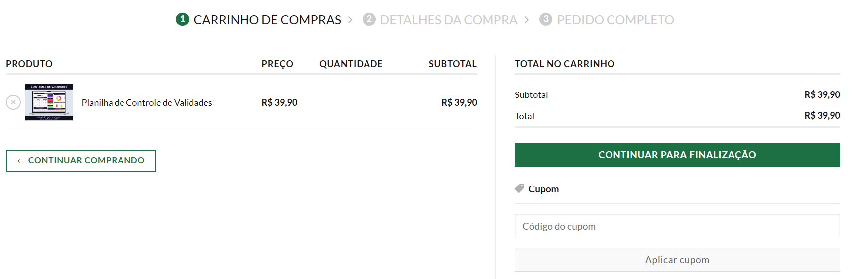
Task: Apply coupon with Aplicar cupom button
Action: pos(677,260)
